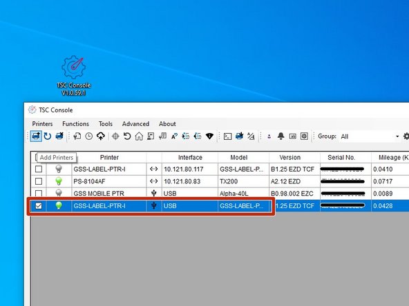
Task: Click the TSC Console title bar icon
Action: (32, 110)
